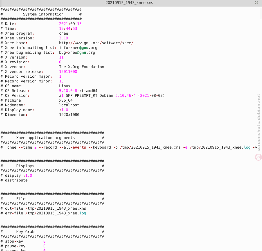Click the "pause-key" label
262x251 pixels.
point(15,246)
